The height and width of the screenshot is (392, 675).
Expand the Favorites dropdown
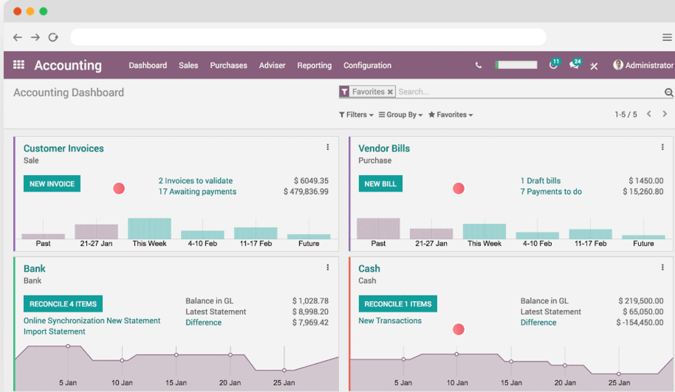[450, 115]
